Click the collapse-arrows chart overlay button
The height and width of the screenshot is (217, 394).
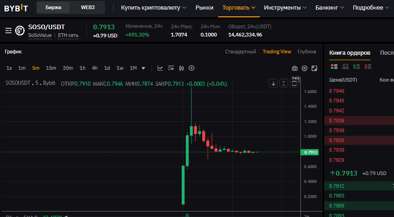[x=284, y=83]
